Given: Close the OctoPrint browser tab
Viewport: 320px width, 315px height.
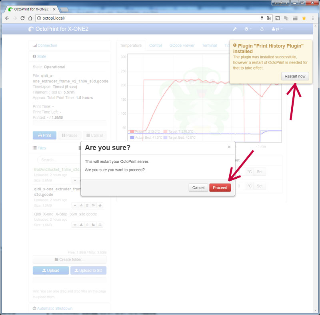Looking at the screenshot, I should click(x=54, y=9).
